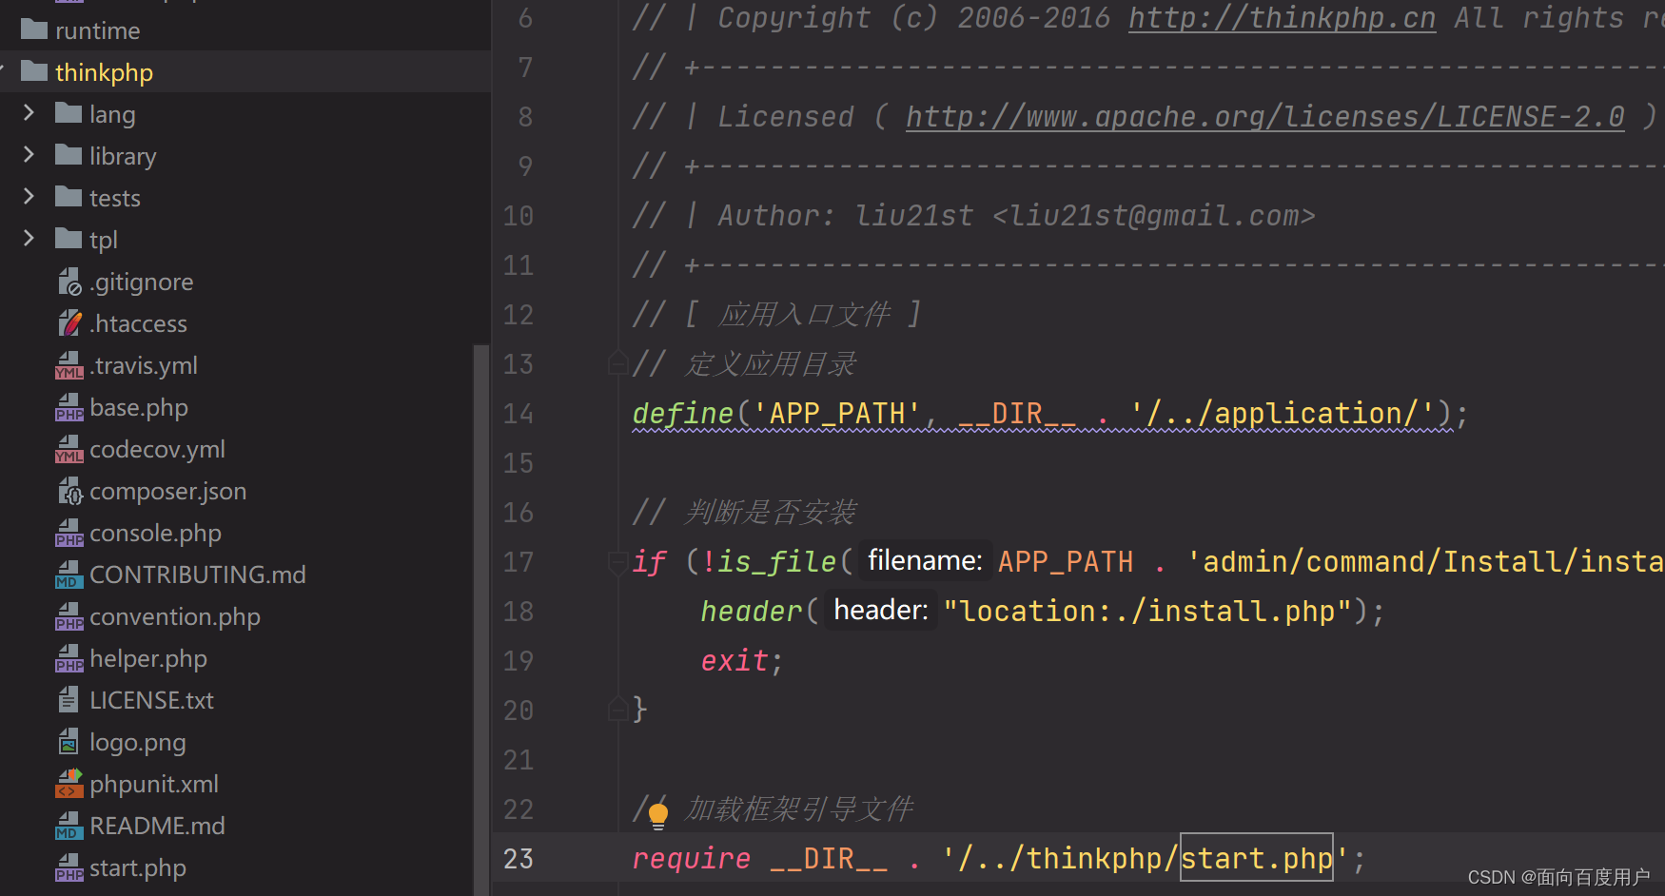Select the tpl folder name
Screen dimensions: 1665x896
tap(104, 241)
